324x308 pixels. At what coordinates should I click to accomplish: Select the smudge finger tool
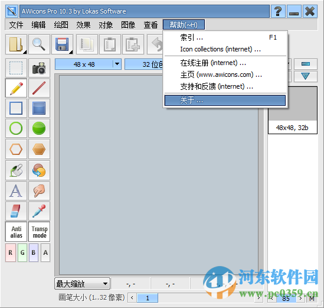pos(39,191)
